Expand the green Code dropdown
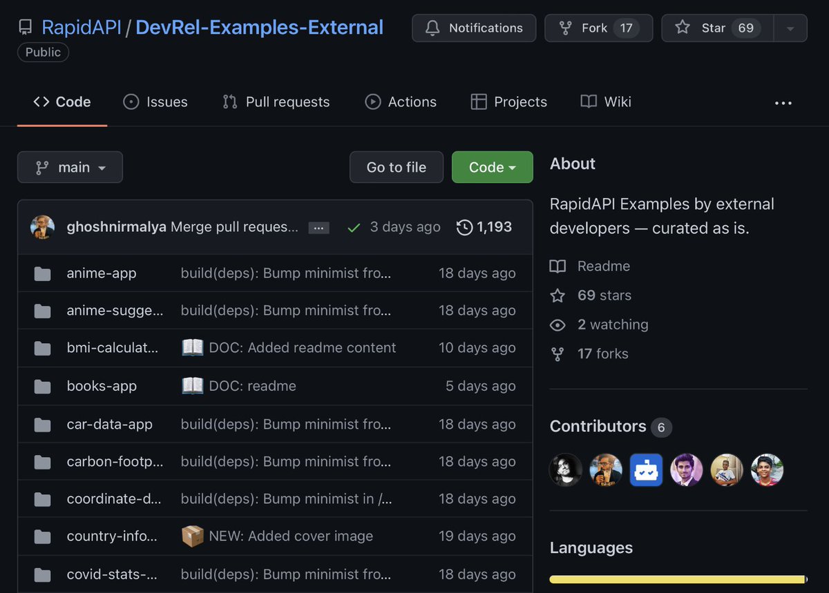The height and width of the screenshot is (593, 829). click(493, 167)
